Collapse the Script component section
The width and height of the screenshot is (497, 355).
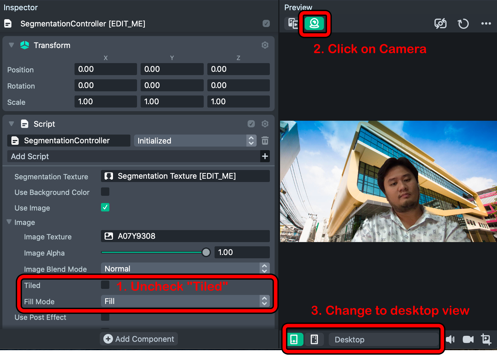[11, 124]
